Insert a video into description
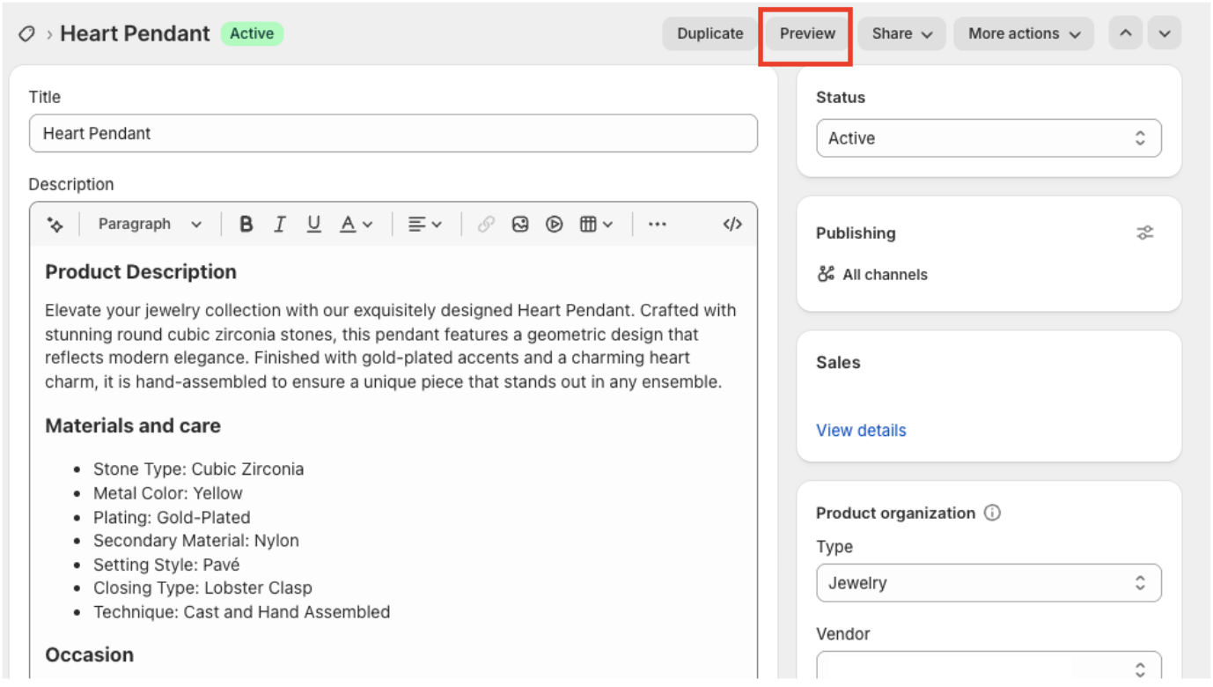The image size is (1213, 687). coord(554,225)
